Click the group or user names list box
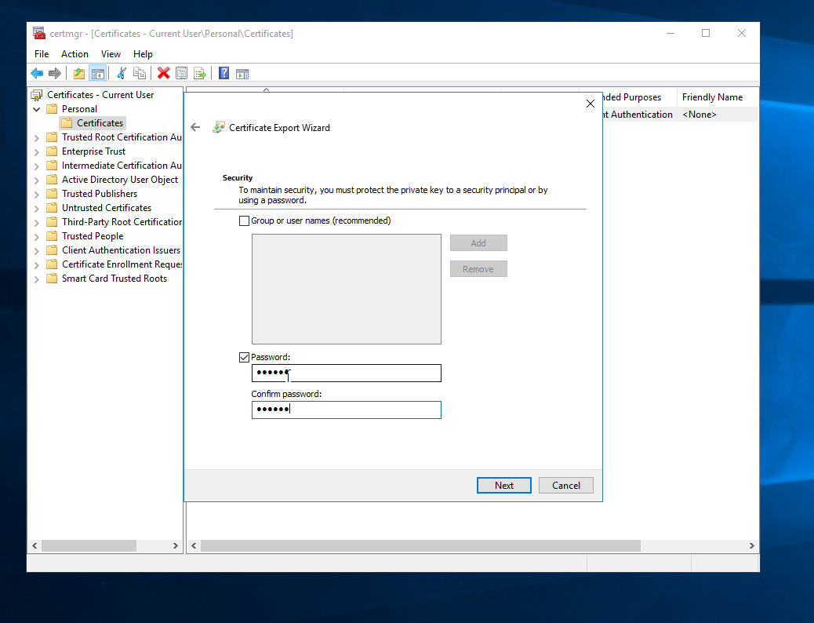Screen dimensions: 814x623 (347, 289)
